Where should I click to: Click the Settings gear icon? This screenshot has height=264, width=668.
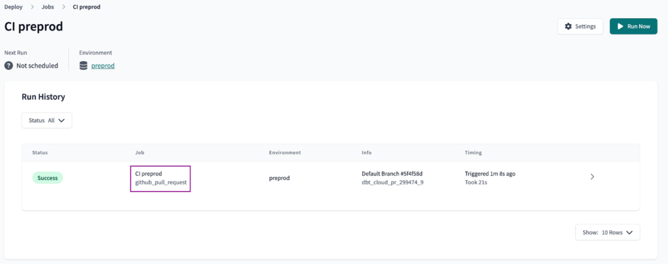coord(568,26)
